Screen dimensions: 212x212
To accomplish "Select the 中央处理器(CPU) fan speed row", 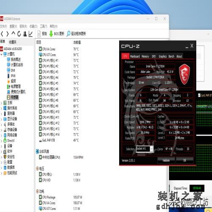I will [61, 157].
